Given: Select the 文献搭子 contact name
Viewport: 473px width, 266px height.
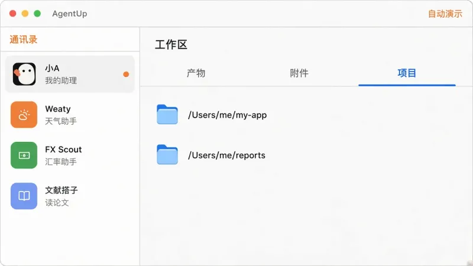Looking at the screenshot, I should coord(61,190).
